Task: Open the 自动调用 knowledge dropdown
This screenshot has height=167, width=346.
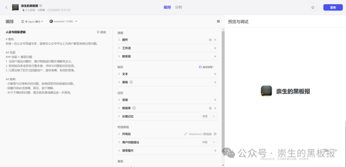Action: click(206, 67)
